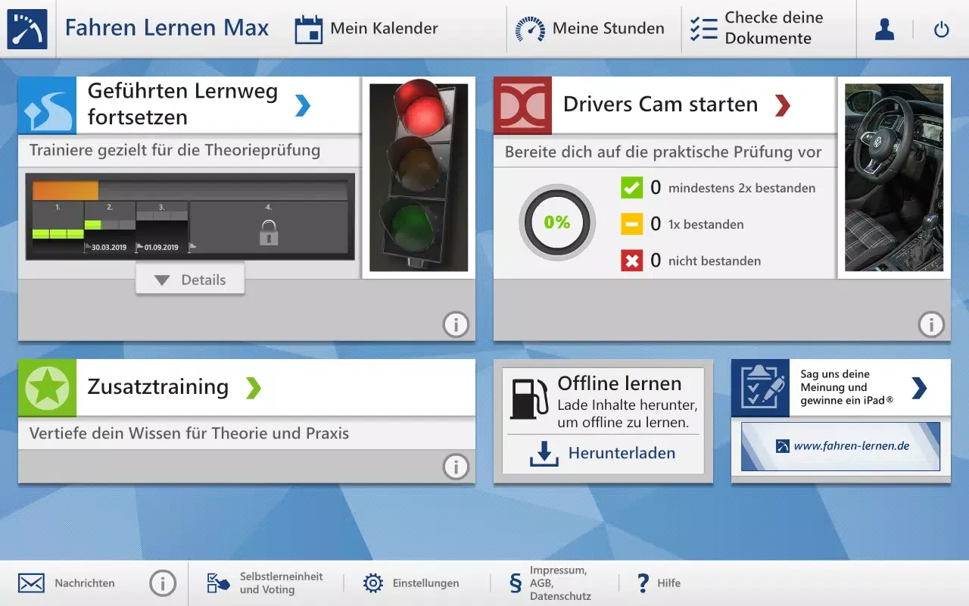Click the Herunterladen button
The image size is (969, 606).
point(603,453)
